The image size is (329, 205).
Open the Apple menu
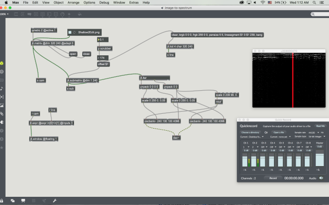[6, 3]
